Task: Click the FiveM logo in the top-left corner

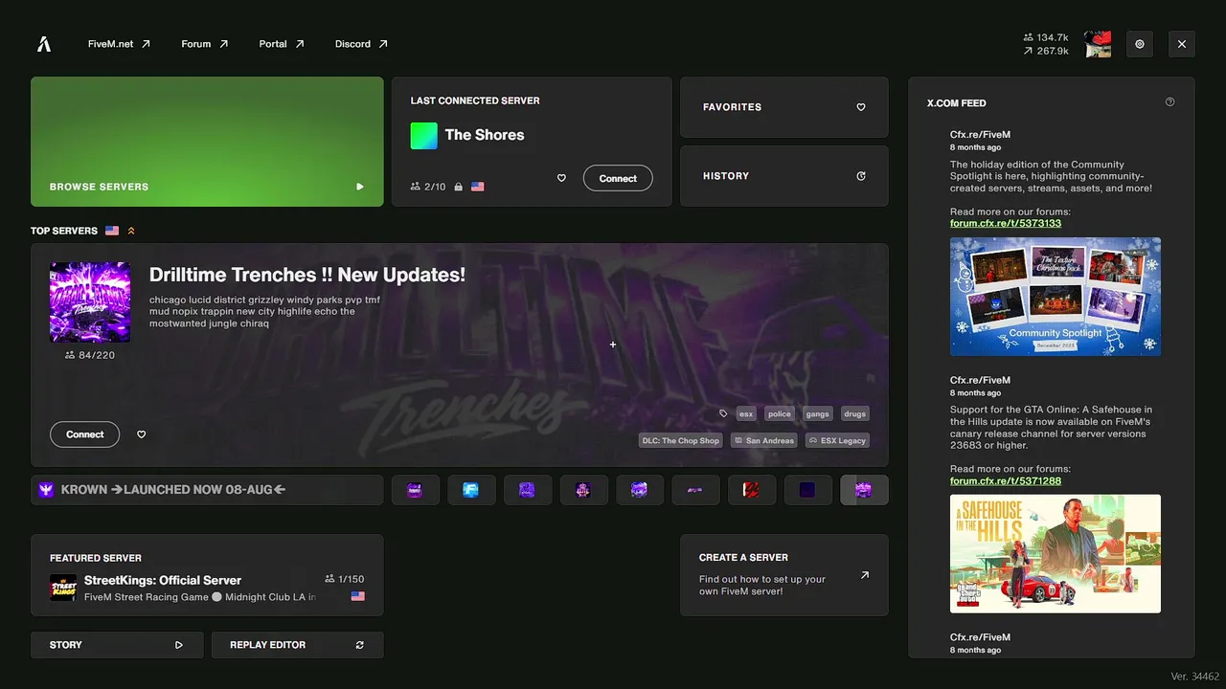Action: [x=44, y=44]
